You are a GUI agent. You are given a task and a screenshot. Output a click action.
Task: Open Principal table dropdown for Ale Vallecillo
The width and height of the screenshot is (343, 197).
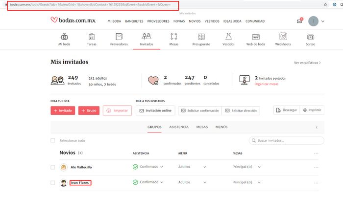click(259, 167)
